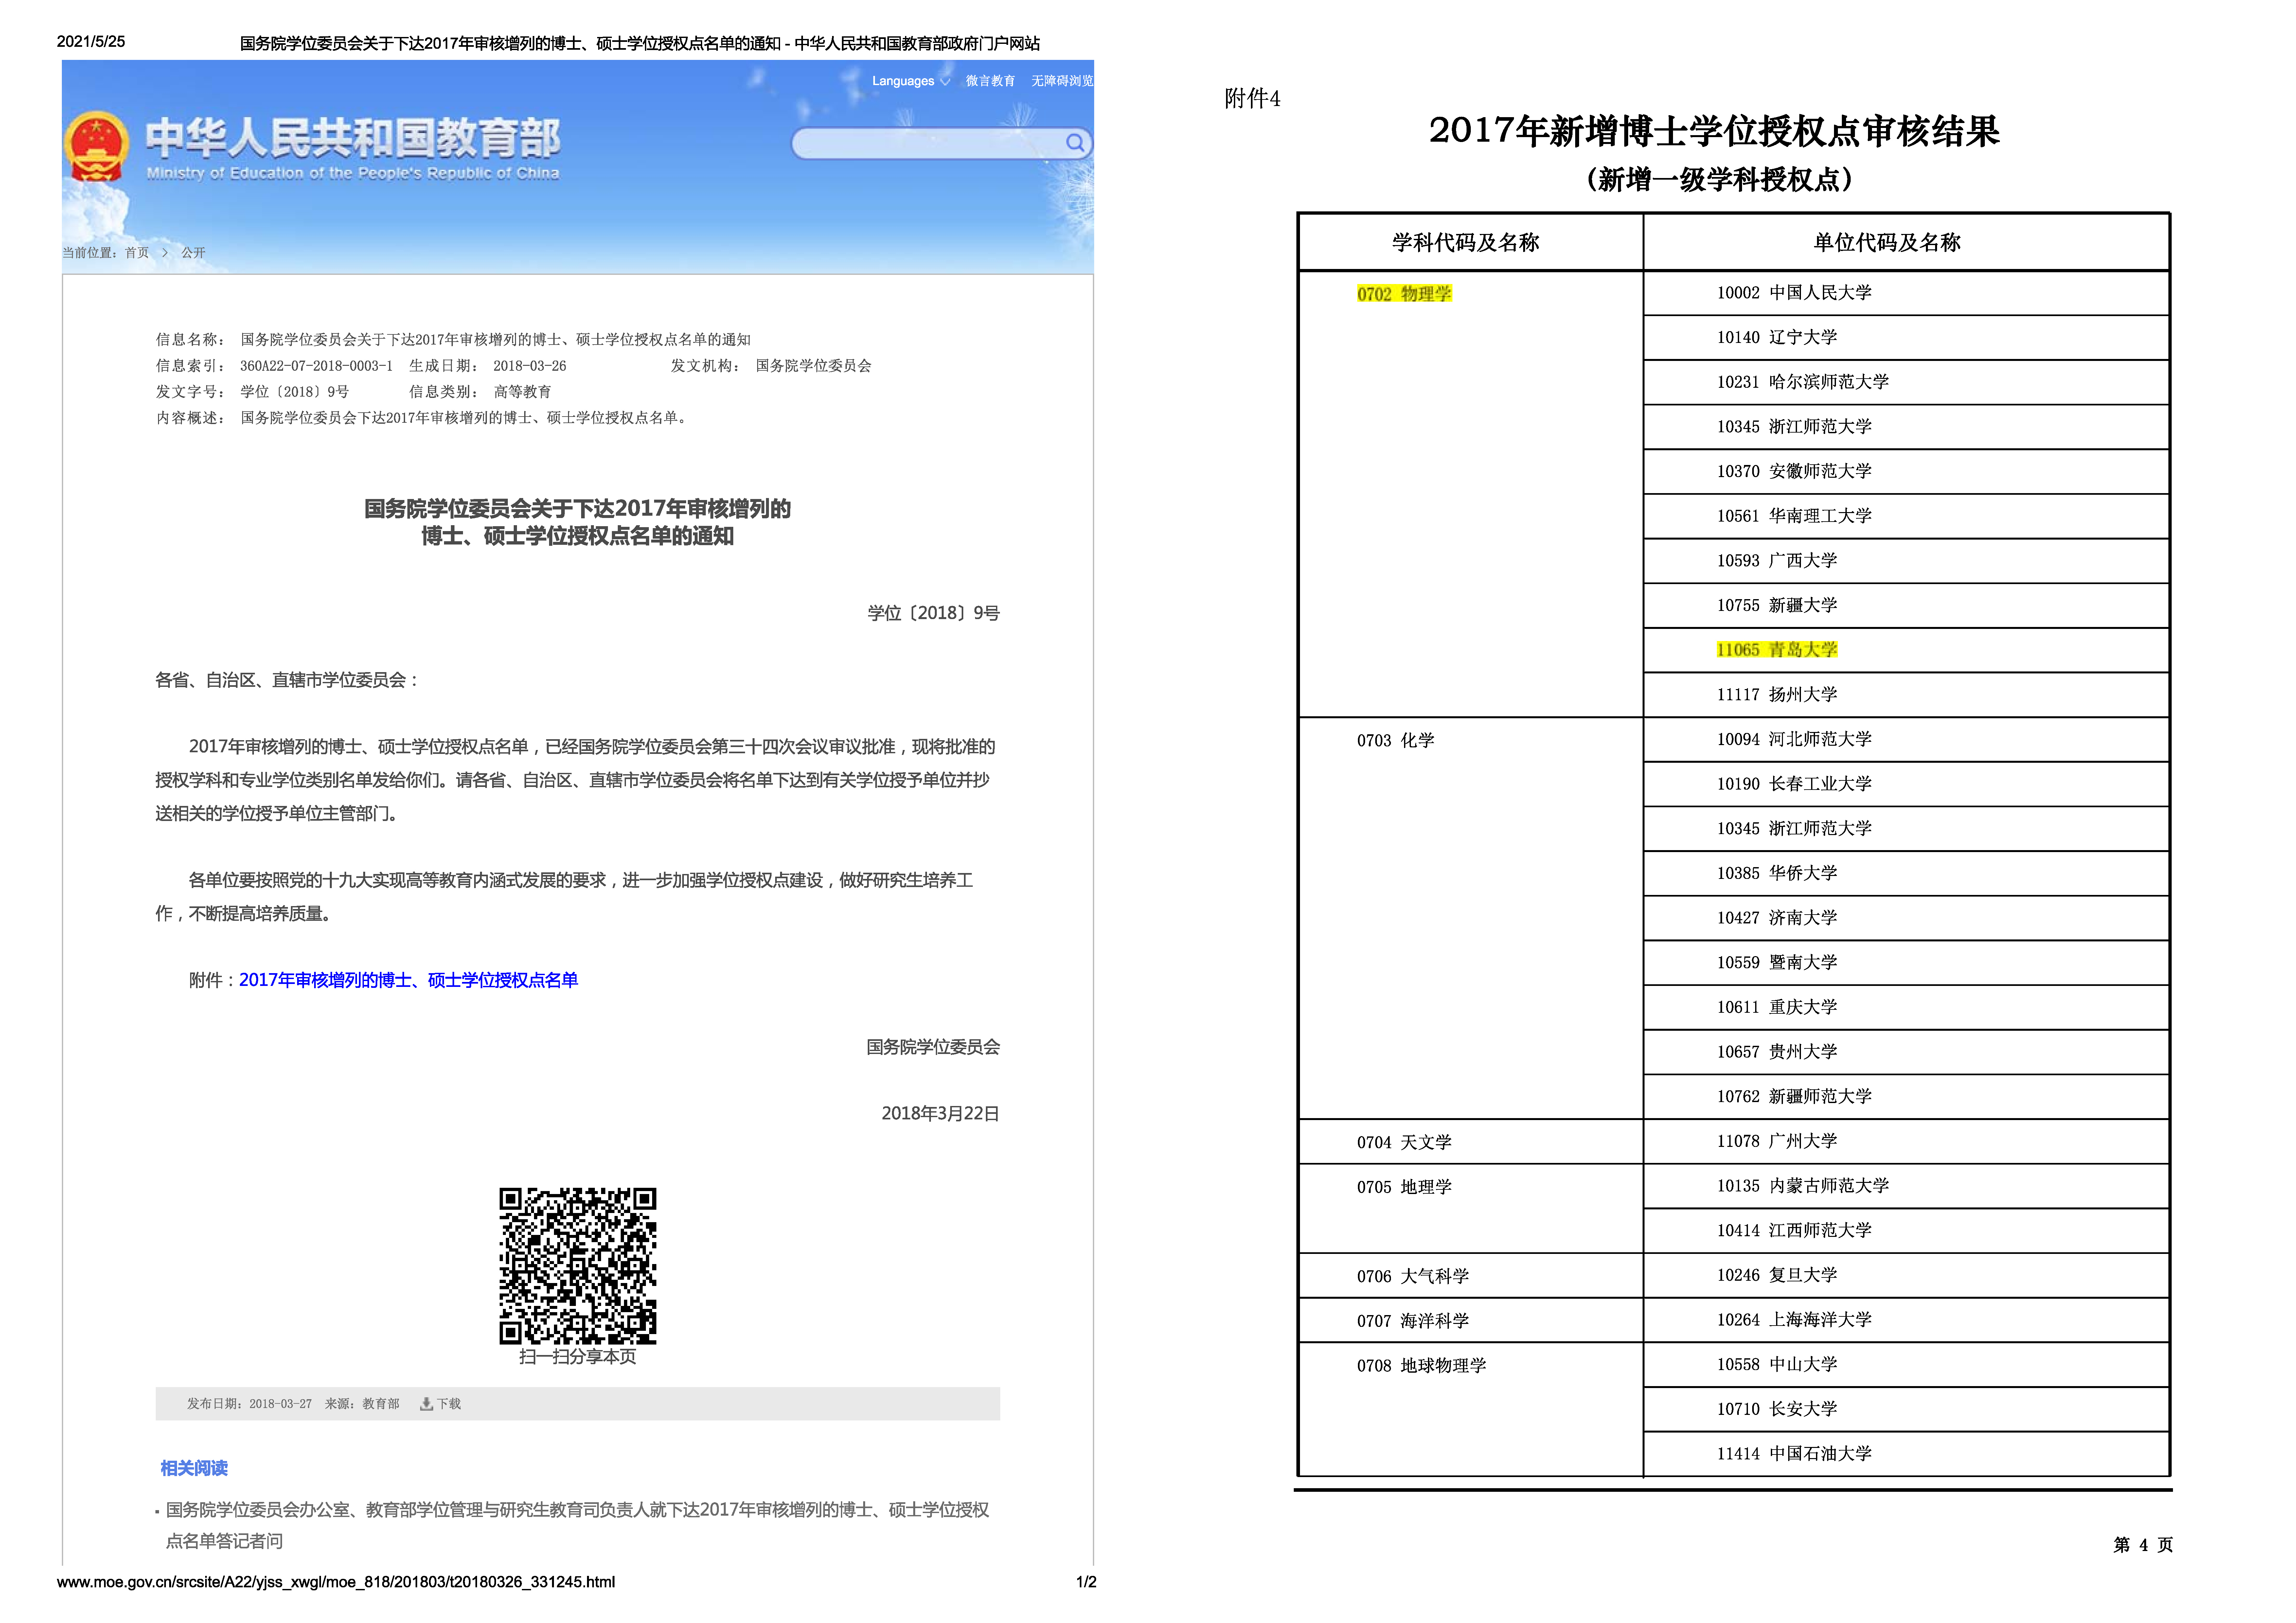Click the 公开 breadcrumb item
This screenshot has height=1623, width=2296.
[x=193, y=253]
